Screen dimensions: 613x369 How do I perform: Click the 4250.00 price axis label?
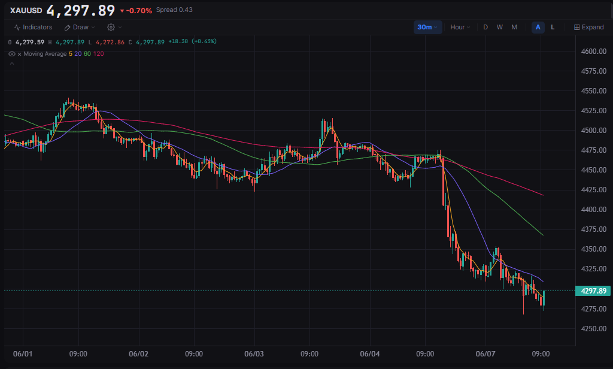(x=594, y=329)
